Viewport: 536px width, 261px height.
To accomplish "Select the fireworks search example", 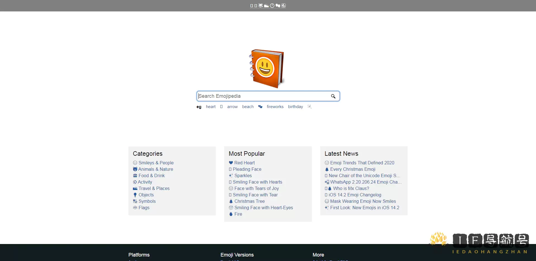I will (275, 107).
